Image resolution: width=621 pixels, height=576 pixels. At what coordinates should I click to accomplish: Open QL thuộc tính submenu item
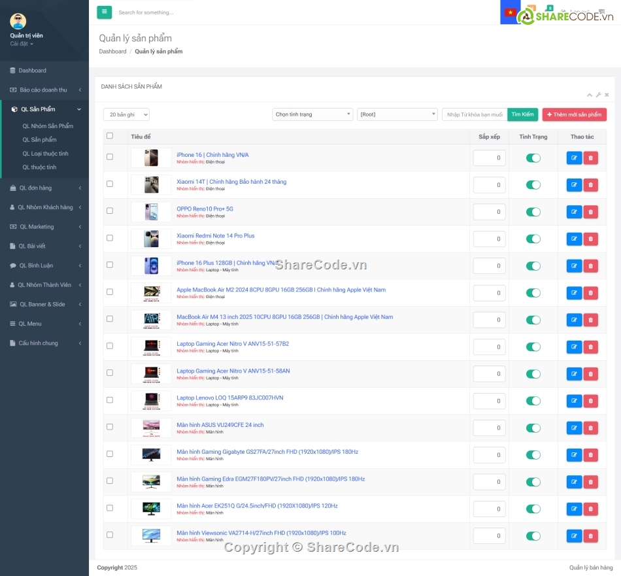[39, 167]
